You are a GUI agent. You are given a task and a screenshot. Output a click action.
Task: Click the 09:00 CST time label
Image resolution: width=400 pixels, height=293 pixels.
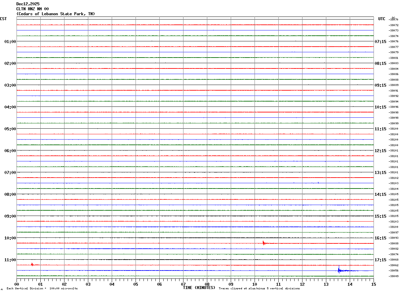click(x=10, y=216)
